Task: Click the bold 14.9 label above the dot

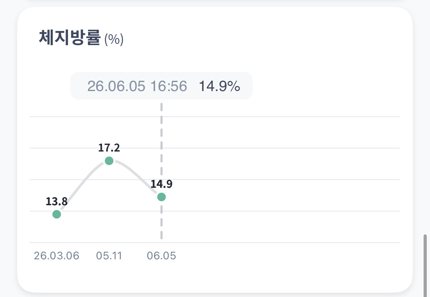Action: (x=162, y=184)
